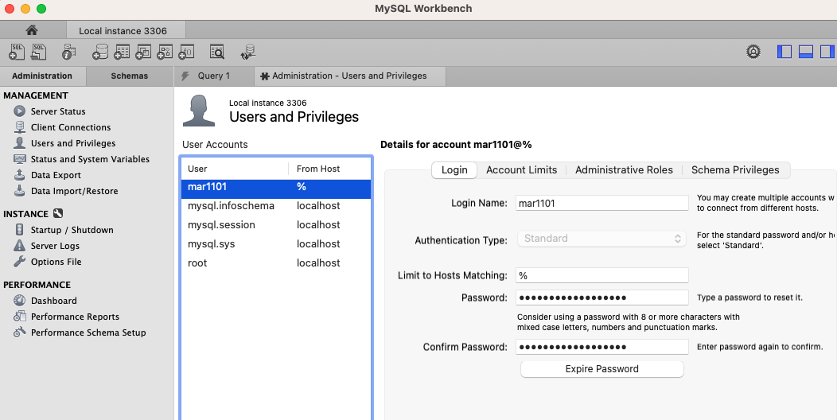837x420 pixels.
Task: Search table data icon in toolbar
Action: [216, 52]
